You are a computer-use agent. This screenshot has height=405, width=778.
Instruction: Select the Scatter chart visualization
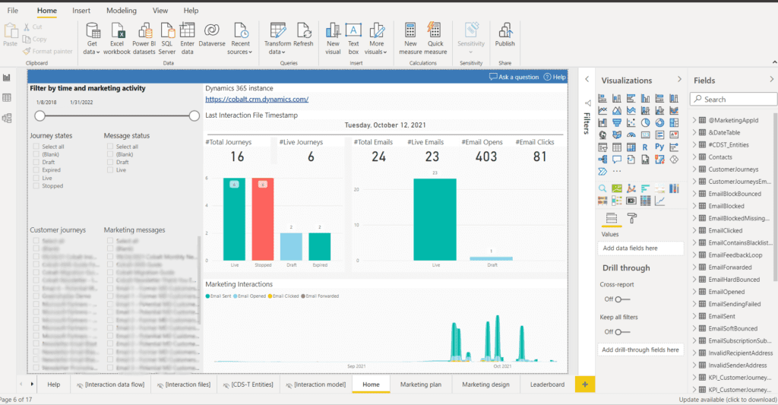click(631, 122)
